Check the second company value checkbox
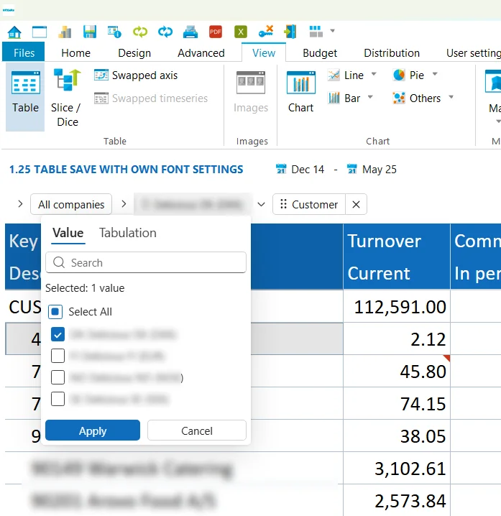 coord(58,356)
